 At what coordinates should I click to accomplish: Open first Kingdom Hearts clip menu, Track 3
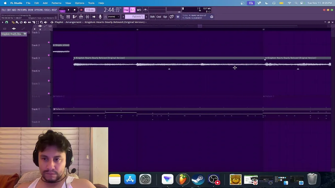(75, 58)
